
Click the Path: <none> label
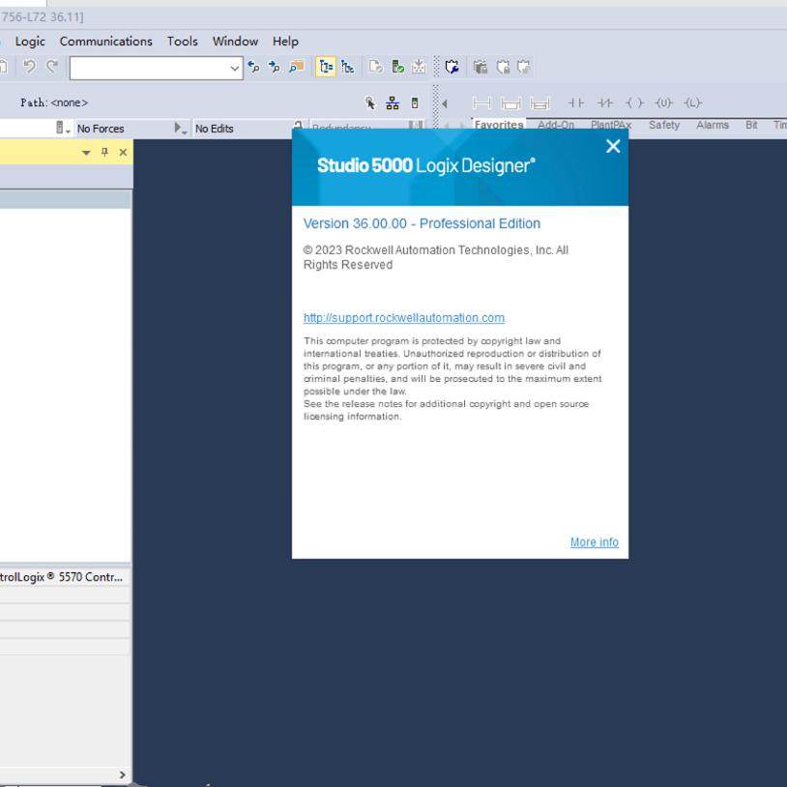tap(54, 102)
